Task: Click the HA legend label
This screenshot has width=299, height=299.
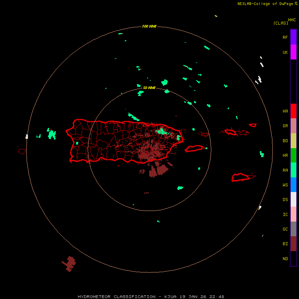Action: pos(285,111)
